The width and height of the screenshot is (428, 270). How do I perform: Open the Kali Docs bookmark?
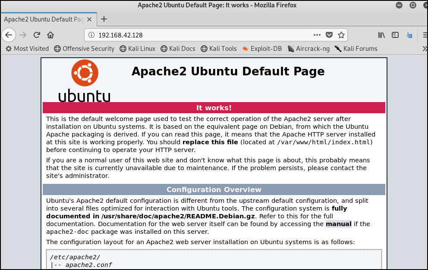pos(178,49)
